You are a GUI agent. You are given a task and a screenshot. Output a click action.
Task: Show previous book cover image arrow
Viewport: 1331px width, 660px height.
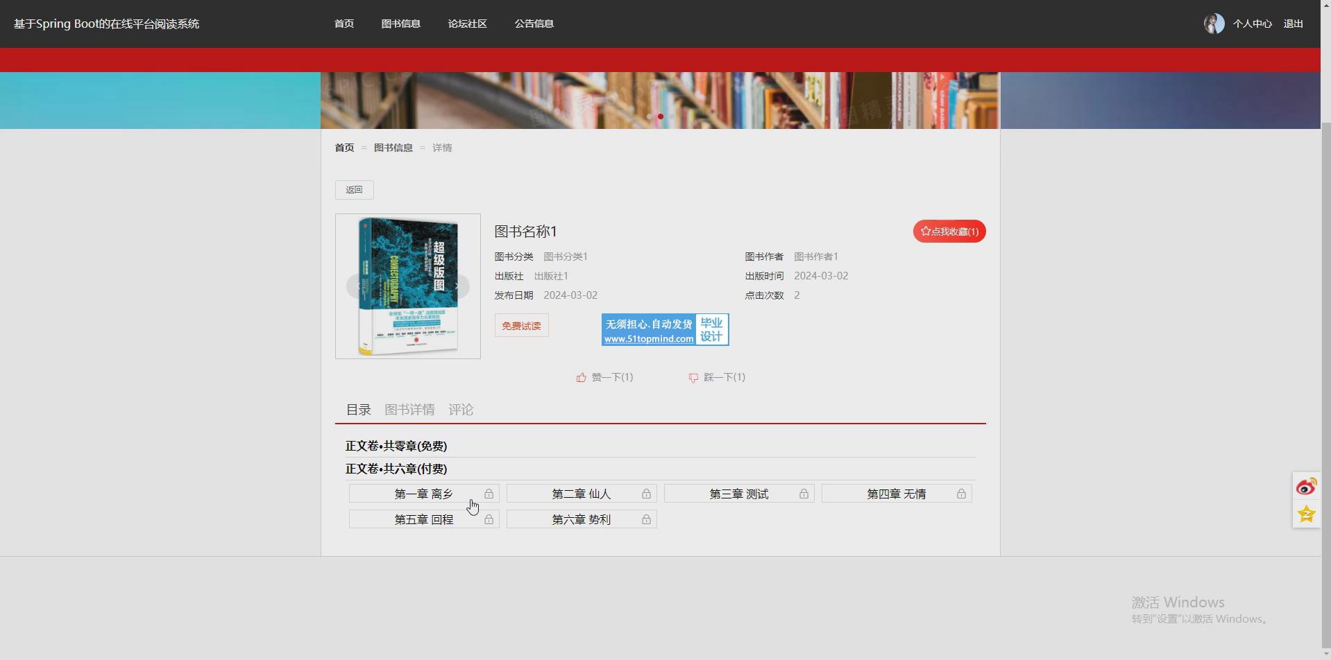pos(359,286)
